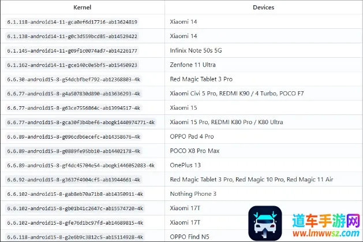The width and height of the screenshot is (363, 242).
Task: Select kernel 6.1.138-android14-11-g0c3d559bcd85-ab14529422
Action: (72, 36)
